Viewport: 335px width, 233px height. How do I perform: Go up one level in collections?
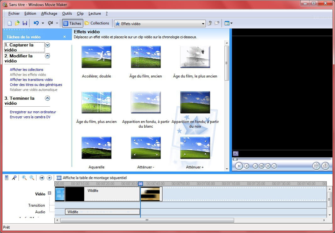point(210,23)
